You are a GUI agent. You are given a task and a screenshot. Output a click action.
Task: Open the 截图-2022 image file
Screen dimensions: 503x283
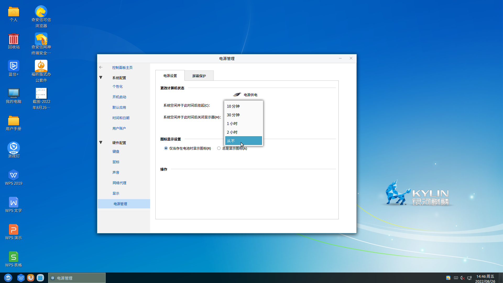[x=41, y=93]
